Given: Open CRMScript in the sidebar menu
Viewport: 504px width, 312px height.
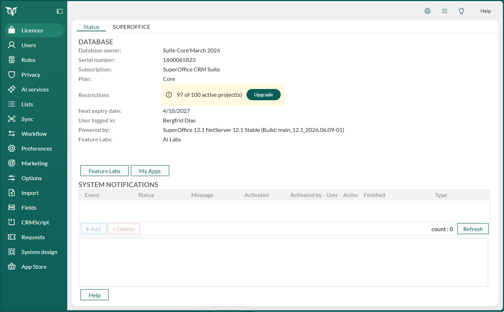Looking at the screenshot, I should click(34, 222).
